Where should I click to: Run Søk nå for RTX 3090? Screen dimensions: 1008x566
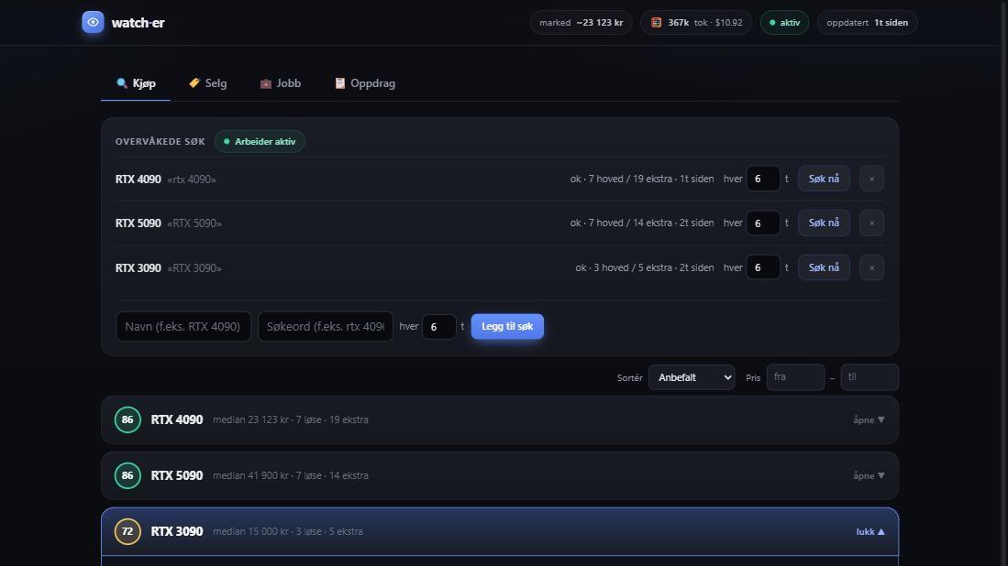click(824, 267)
